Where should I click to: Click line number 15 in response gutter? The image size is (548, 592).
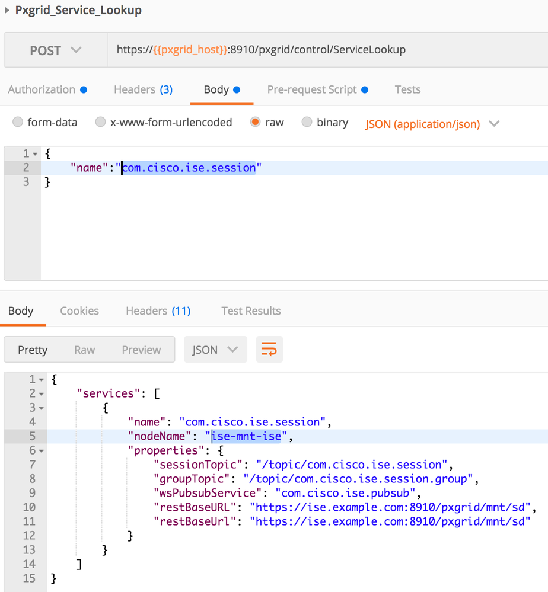[x=29, y=578]
